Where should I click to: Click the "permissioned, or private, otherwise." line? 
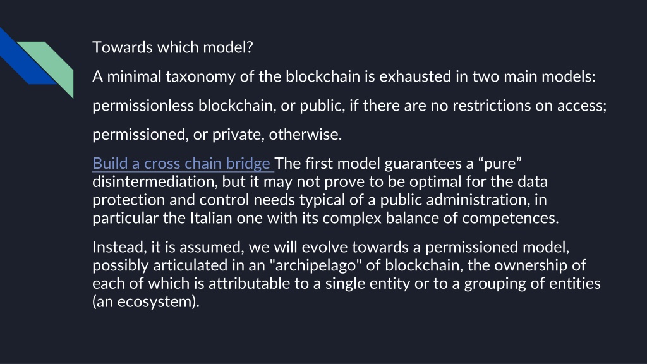click(217, 135)
